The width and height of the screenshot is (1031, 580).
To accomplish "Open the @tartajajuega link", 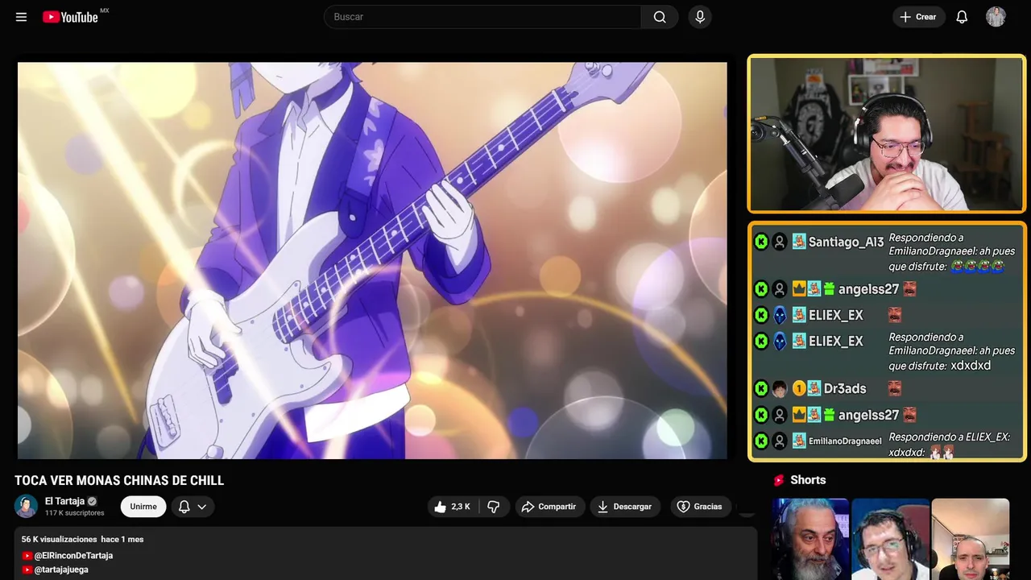I will (x=61, y=570).
